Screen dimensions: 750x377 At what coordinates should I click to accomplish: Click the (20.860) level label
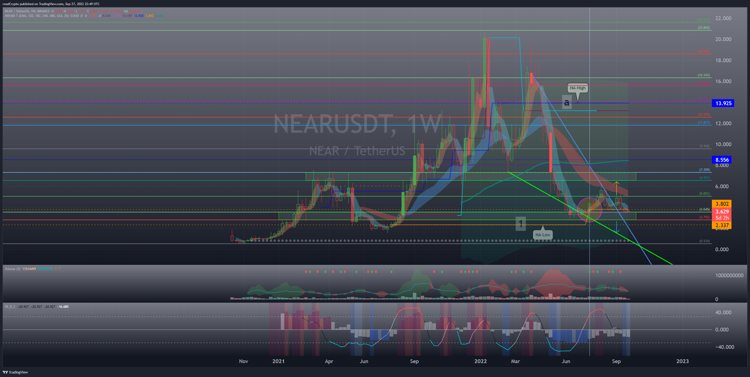[703, 28]
